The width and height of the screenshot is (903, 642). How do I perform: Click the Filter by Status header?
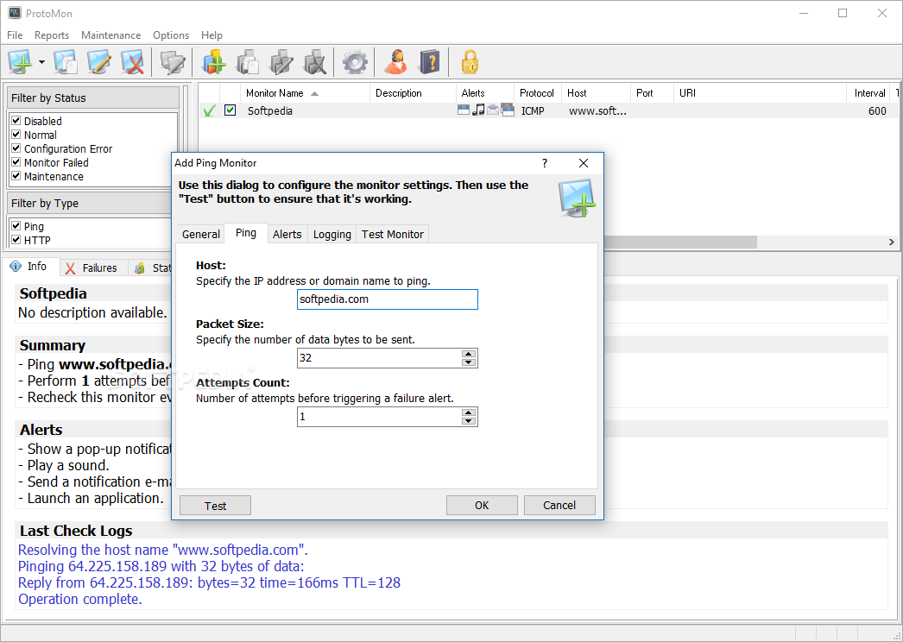[92, 98]
